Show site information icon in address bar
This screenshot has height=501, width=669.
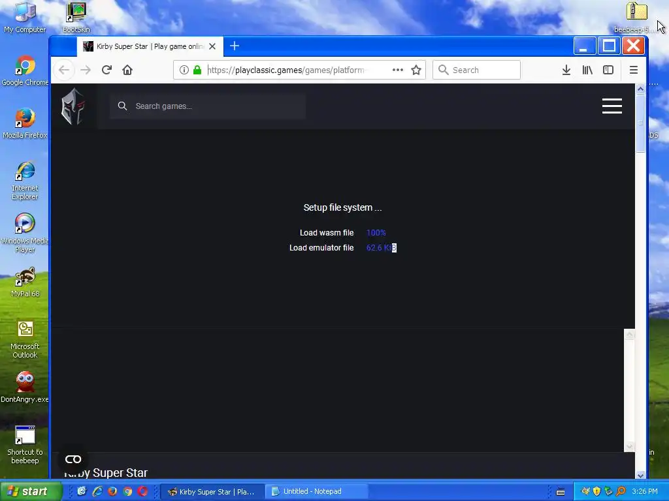tap(184, 70)
